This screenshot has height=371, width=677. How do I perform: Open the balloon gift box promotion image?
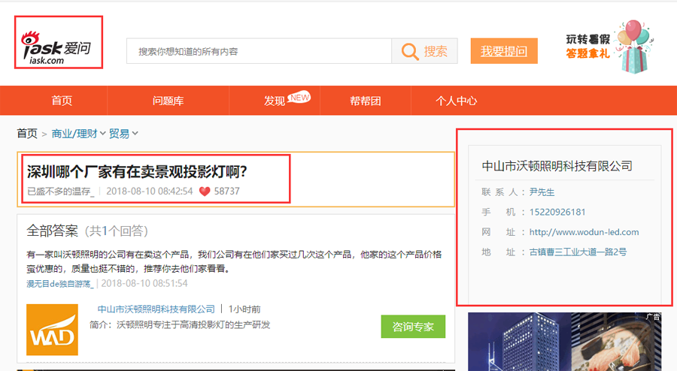click(634, 47)
